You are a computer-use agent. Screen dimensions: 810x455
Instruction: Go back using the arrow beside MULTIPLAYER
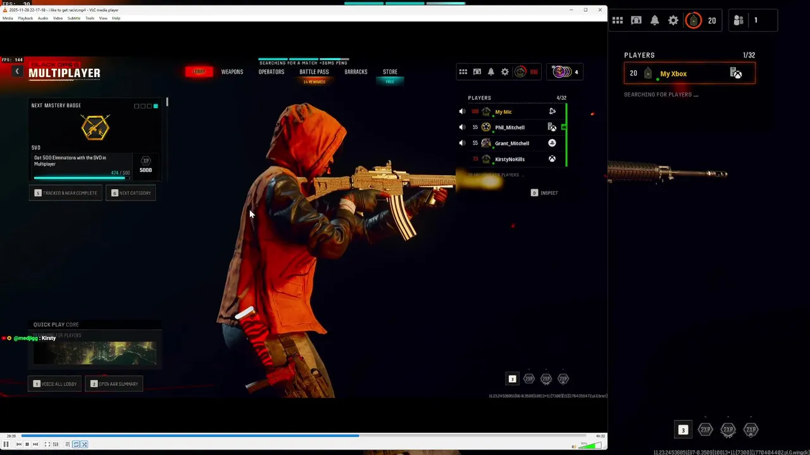tap(17, 72)
